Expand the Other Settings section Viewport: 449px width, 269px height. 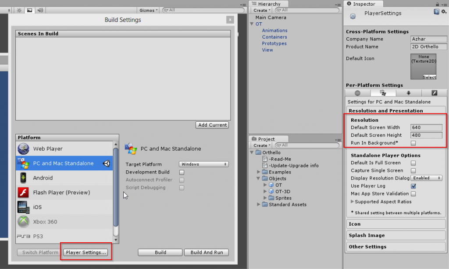[x=367, y=247]
